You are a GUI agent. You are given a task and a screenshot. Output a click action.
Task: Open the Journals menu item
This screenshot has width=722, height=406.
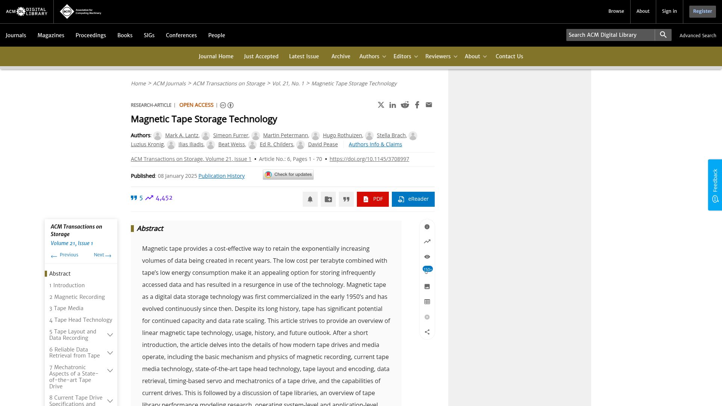(x=16, y=35)
